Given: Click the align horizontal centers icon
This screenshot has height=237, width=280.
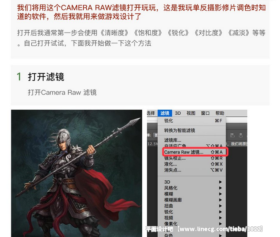Looking at the screenshot, I should 241,135.
